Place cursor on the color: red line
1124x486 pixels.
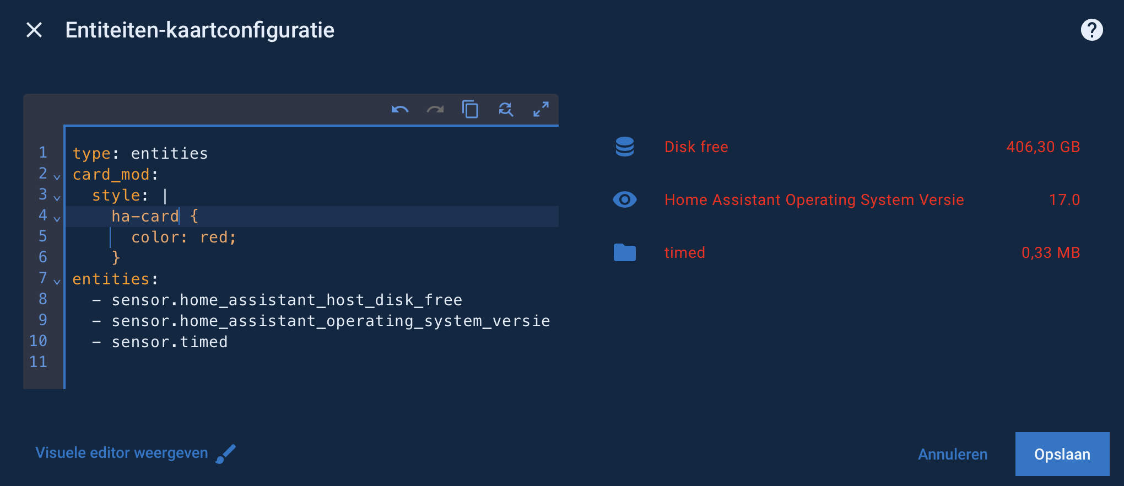[x=184, y=237]
